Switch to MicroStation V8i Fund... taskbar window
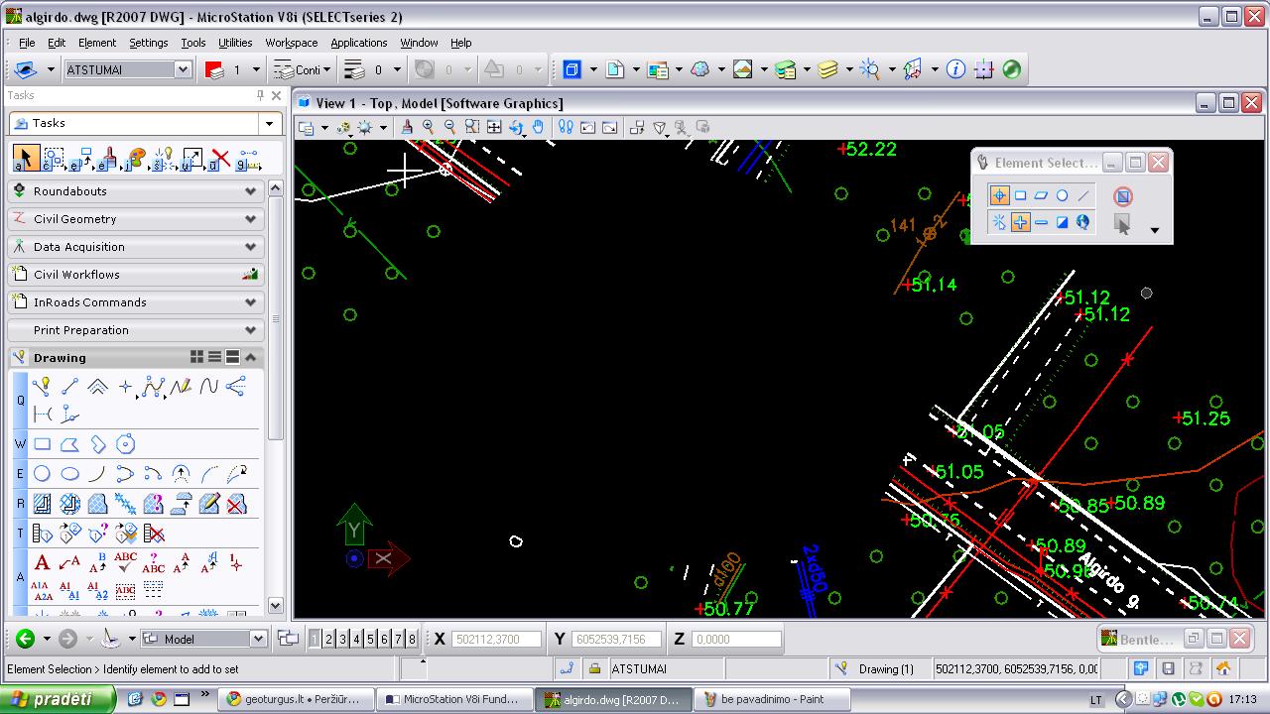 [452, 699]
